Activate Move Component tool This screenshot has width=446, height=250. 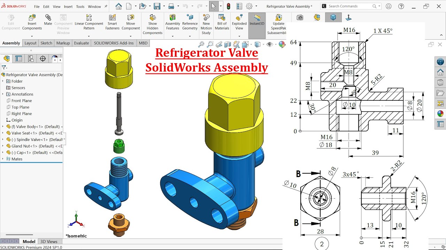[x=131, y=22]
